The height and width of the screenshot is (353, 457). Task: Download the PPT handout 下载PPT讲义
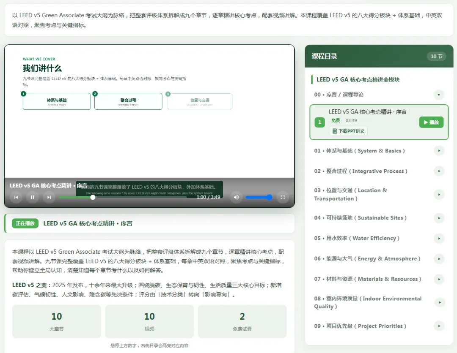348,131
